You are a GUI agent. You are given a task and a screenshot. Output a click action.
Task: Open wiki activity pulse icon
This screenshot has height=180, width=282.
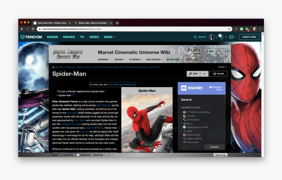click(219, 51)
